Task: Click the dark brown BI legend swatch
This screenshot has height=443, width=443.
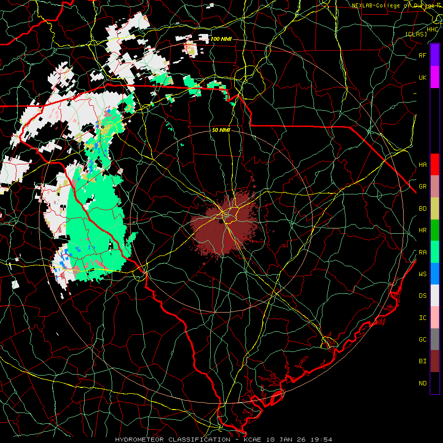Action: pyautogui.click(x=435, y=361)
